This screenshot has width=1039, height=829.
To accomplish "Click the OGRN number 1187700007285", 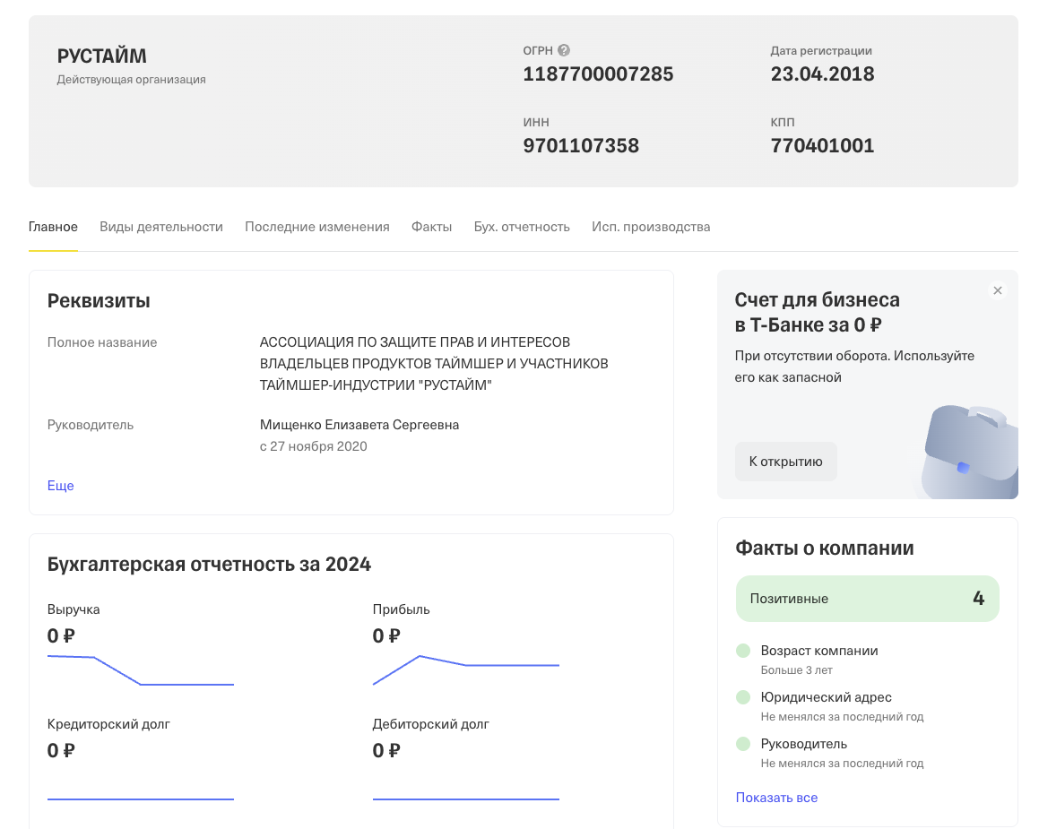I will 598,74.
